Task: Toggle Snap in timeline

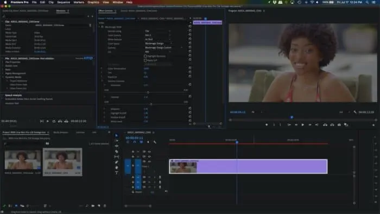Action: click(x=135, y=142)
